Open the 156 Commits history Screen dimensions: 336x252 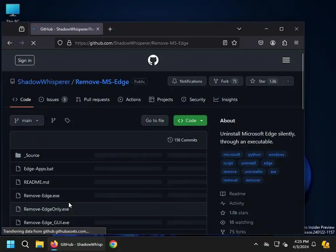[182, 140]
